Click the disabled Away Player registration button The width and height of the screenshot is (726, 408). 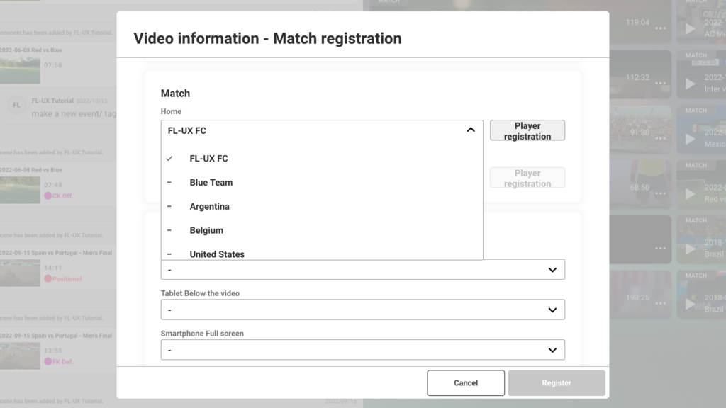click(527, 178)
